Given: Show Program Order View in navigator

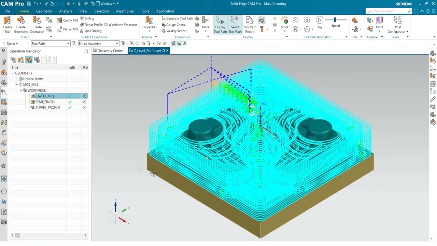Looking at the screenshot, I should coord(13,60).
